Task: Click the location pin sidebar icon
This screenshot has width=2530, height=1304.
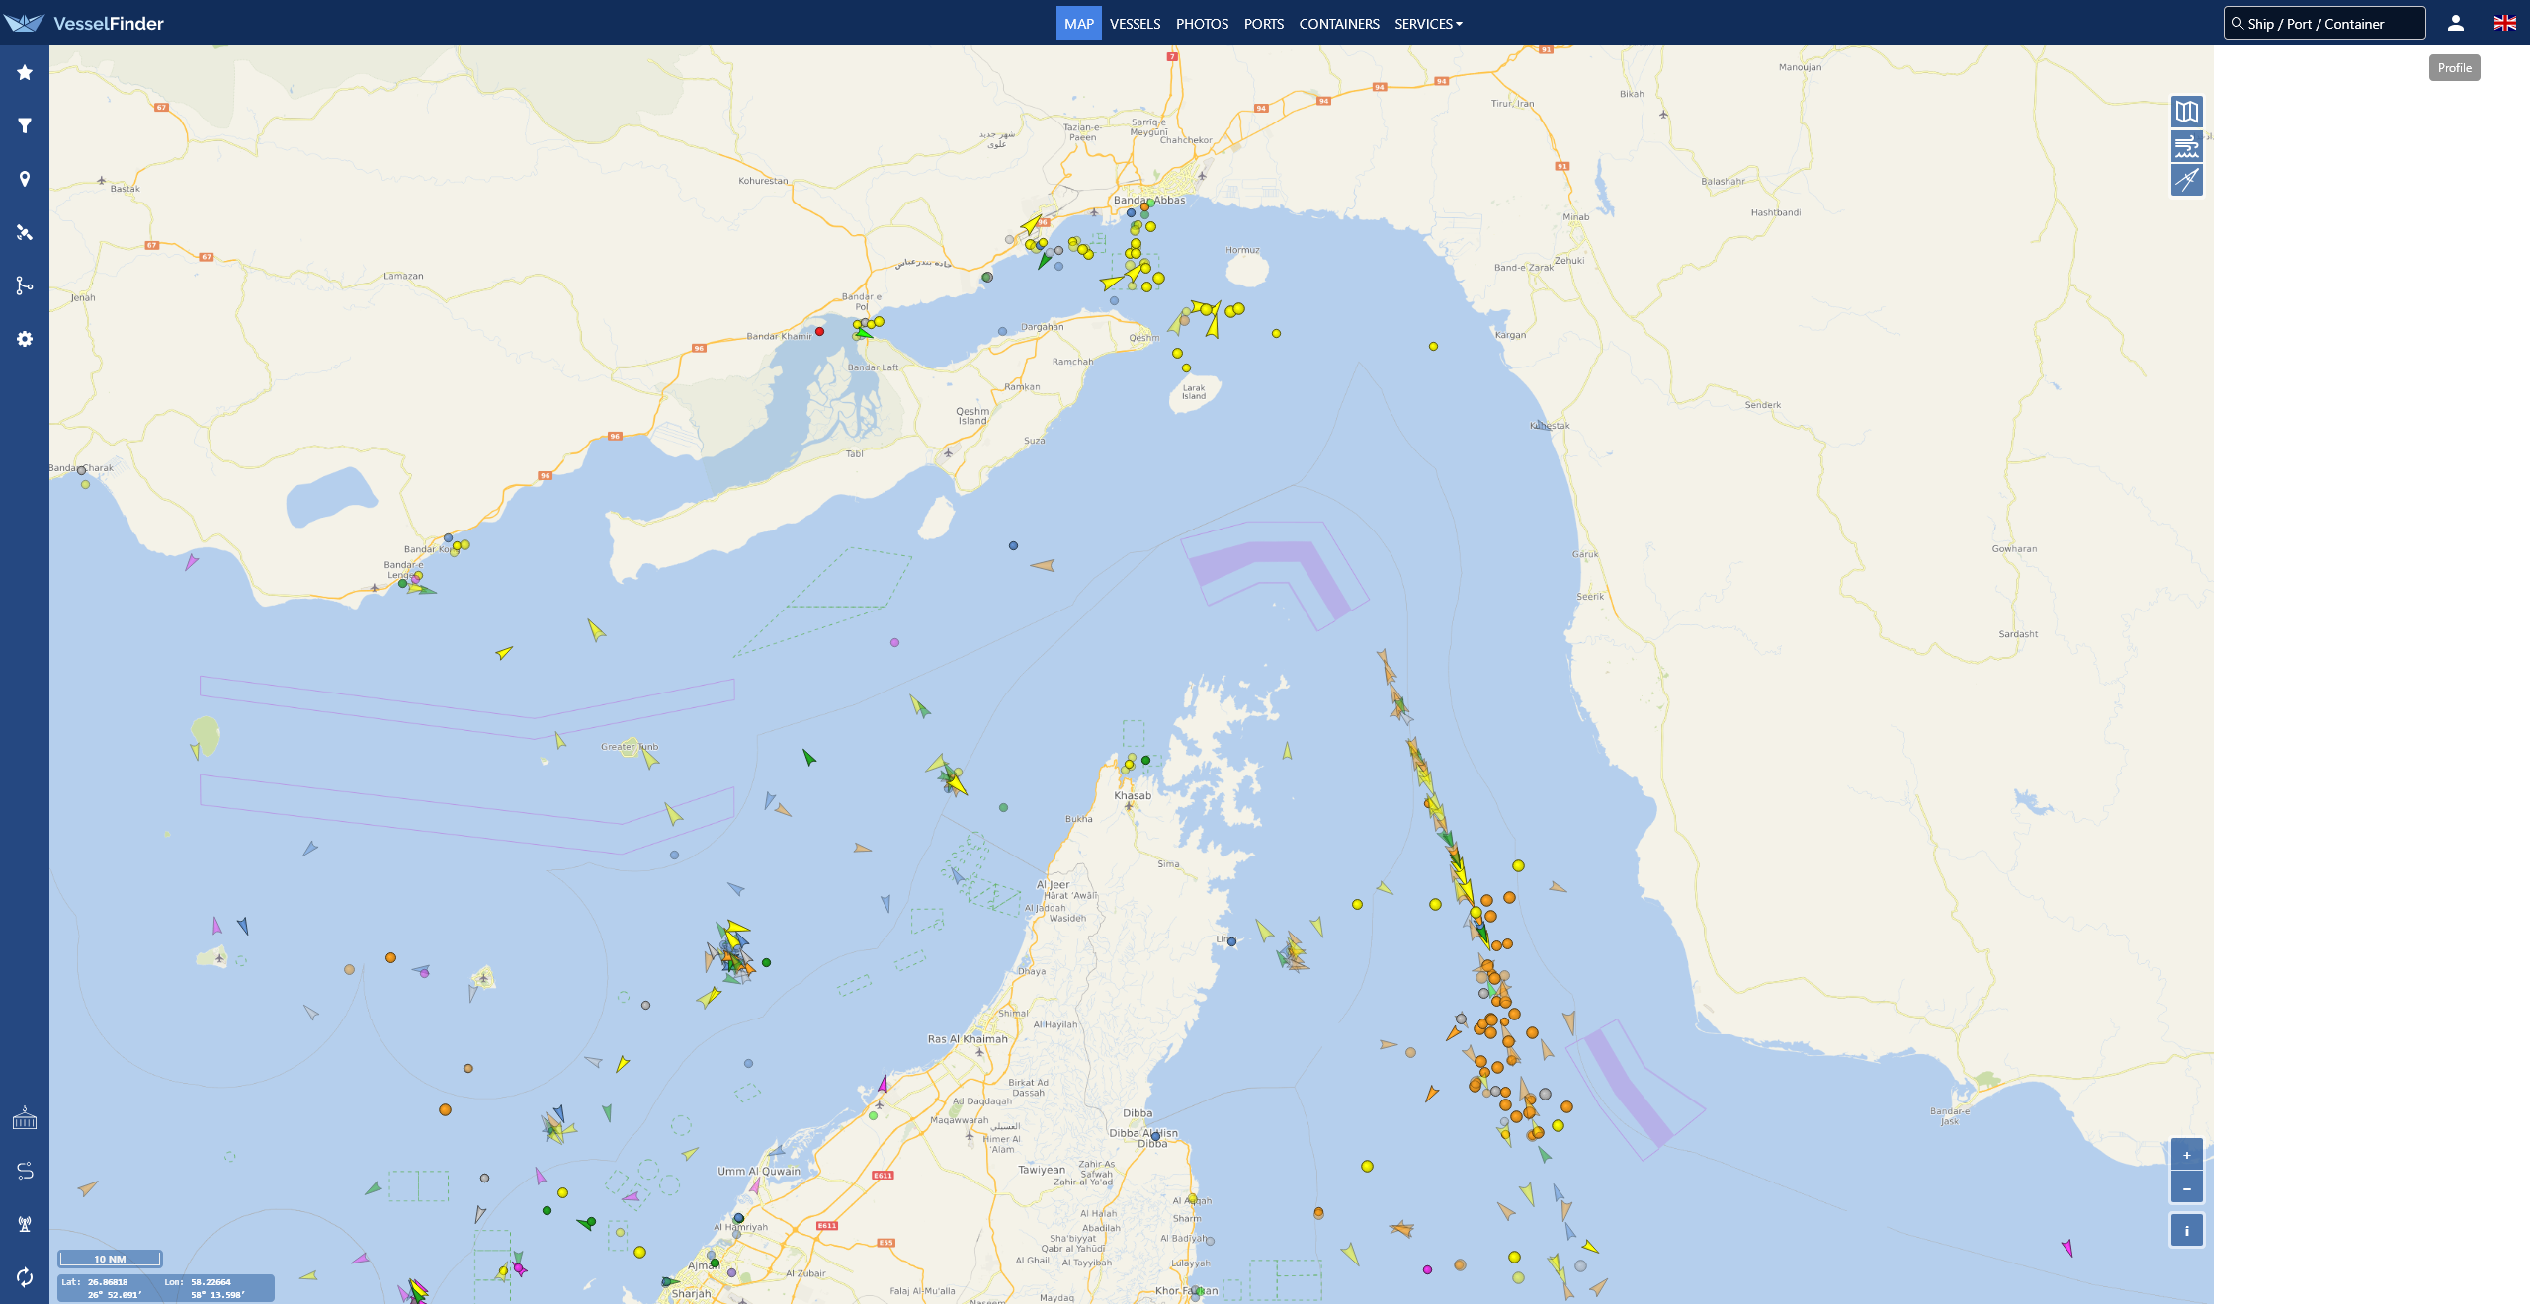Action: (x=25, y=179)
